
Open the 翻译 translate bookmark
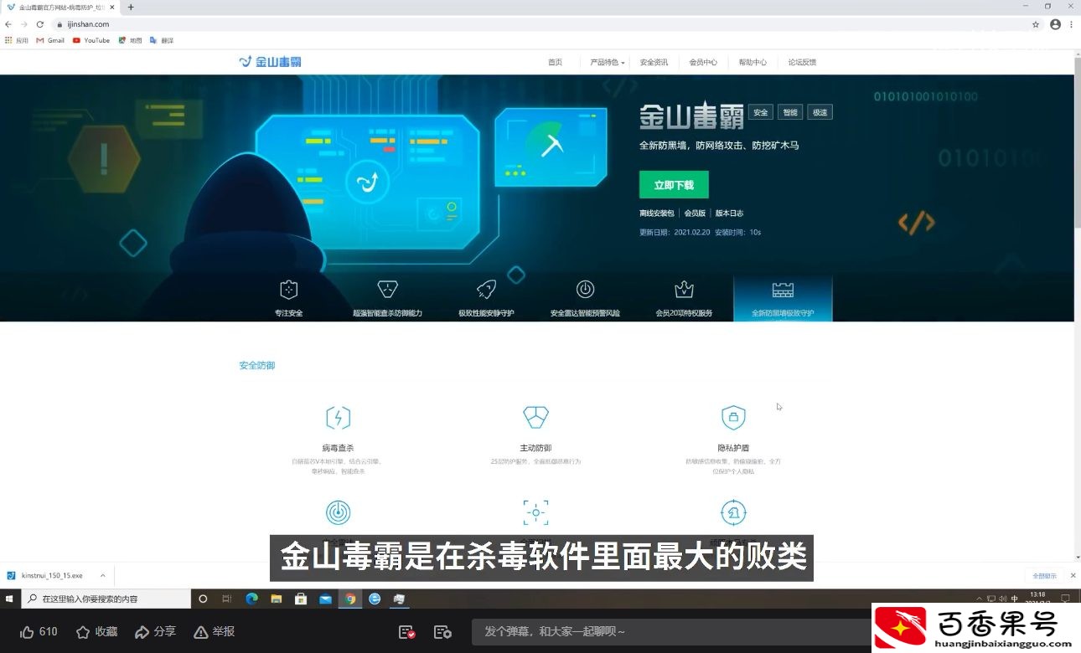pos(162,40)
